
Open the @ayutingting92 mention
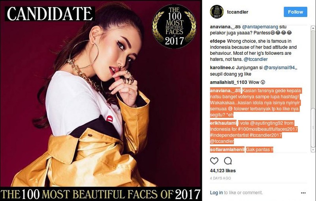pos(266,123)
